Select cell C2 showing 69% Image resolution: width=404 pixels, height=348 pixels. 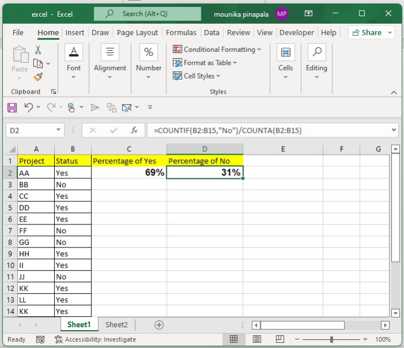pyautogui.click(x=129, y=173)
